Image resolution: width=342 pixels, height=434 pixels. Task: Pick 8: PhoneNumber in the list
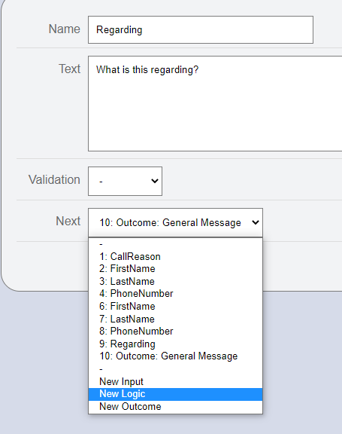click(175, 332)
